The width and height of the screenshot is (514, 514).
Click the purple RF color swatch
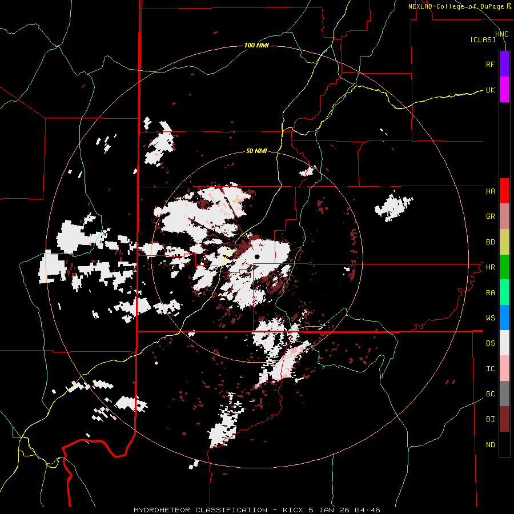(504, 64)
